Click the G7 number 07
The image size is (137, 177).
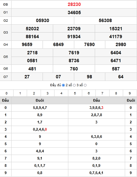(x=58, y=77)
